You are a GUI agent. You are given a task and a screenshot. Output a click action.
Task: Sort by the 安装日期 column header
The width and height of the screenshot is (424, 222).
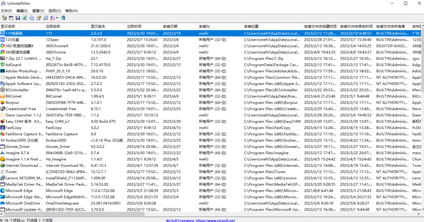pos(170,26)
